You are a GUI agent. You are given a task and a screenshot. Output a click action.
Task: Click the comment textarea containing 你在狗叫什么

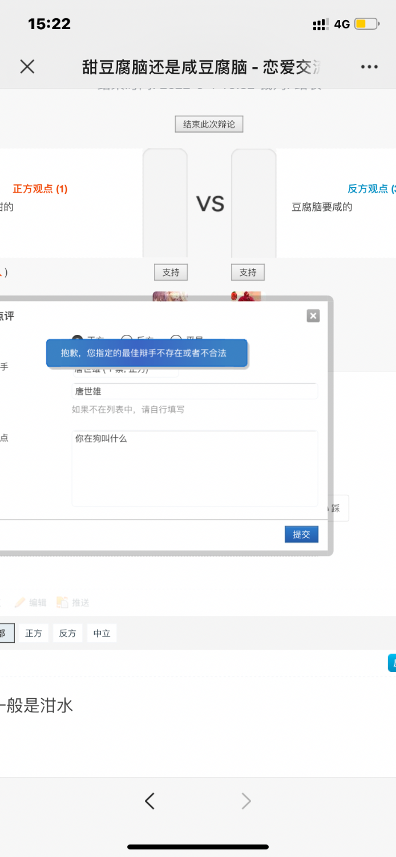coord(194,468)
